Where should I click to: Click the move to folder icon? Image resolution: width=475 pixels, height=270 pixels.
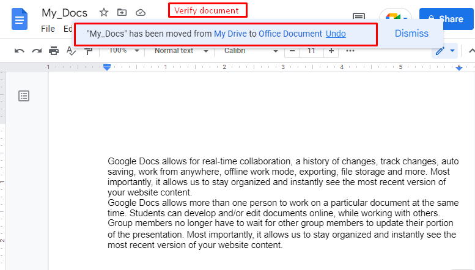pos(122,12)
